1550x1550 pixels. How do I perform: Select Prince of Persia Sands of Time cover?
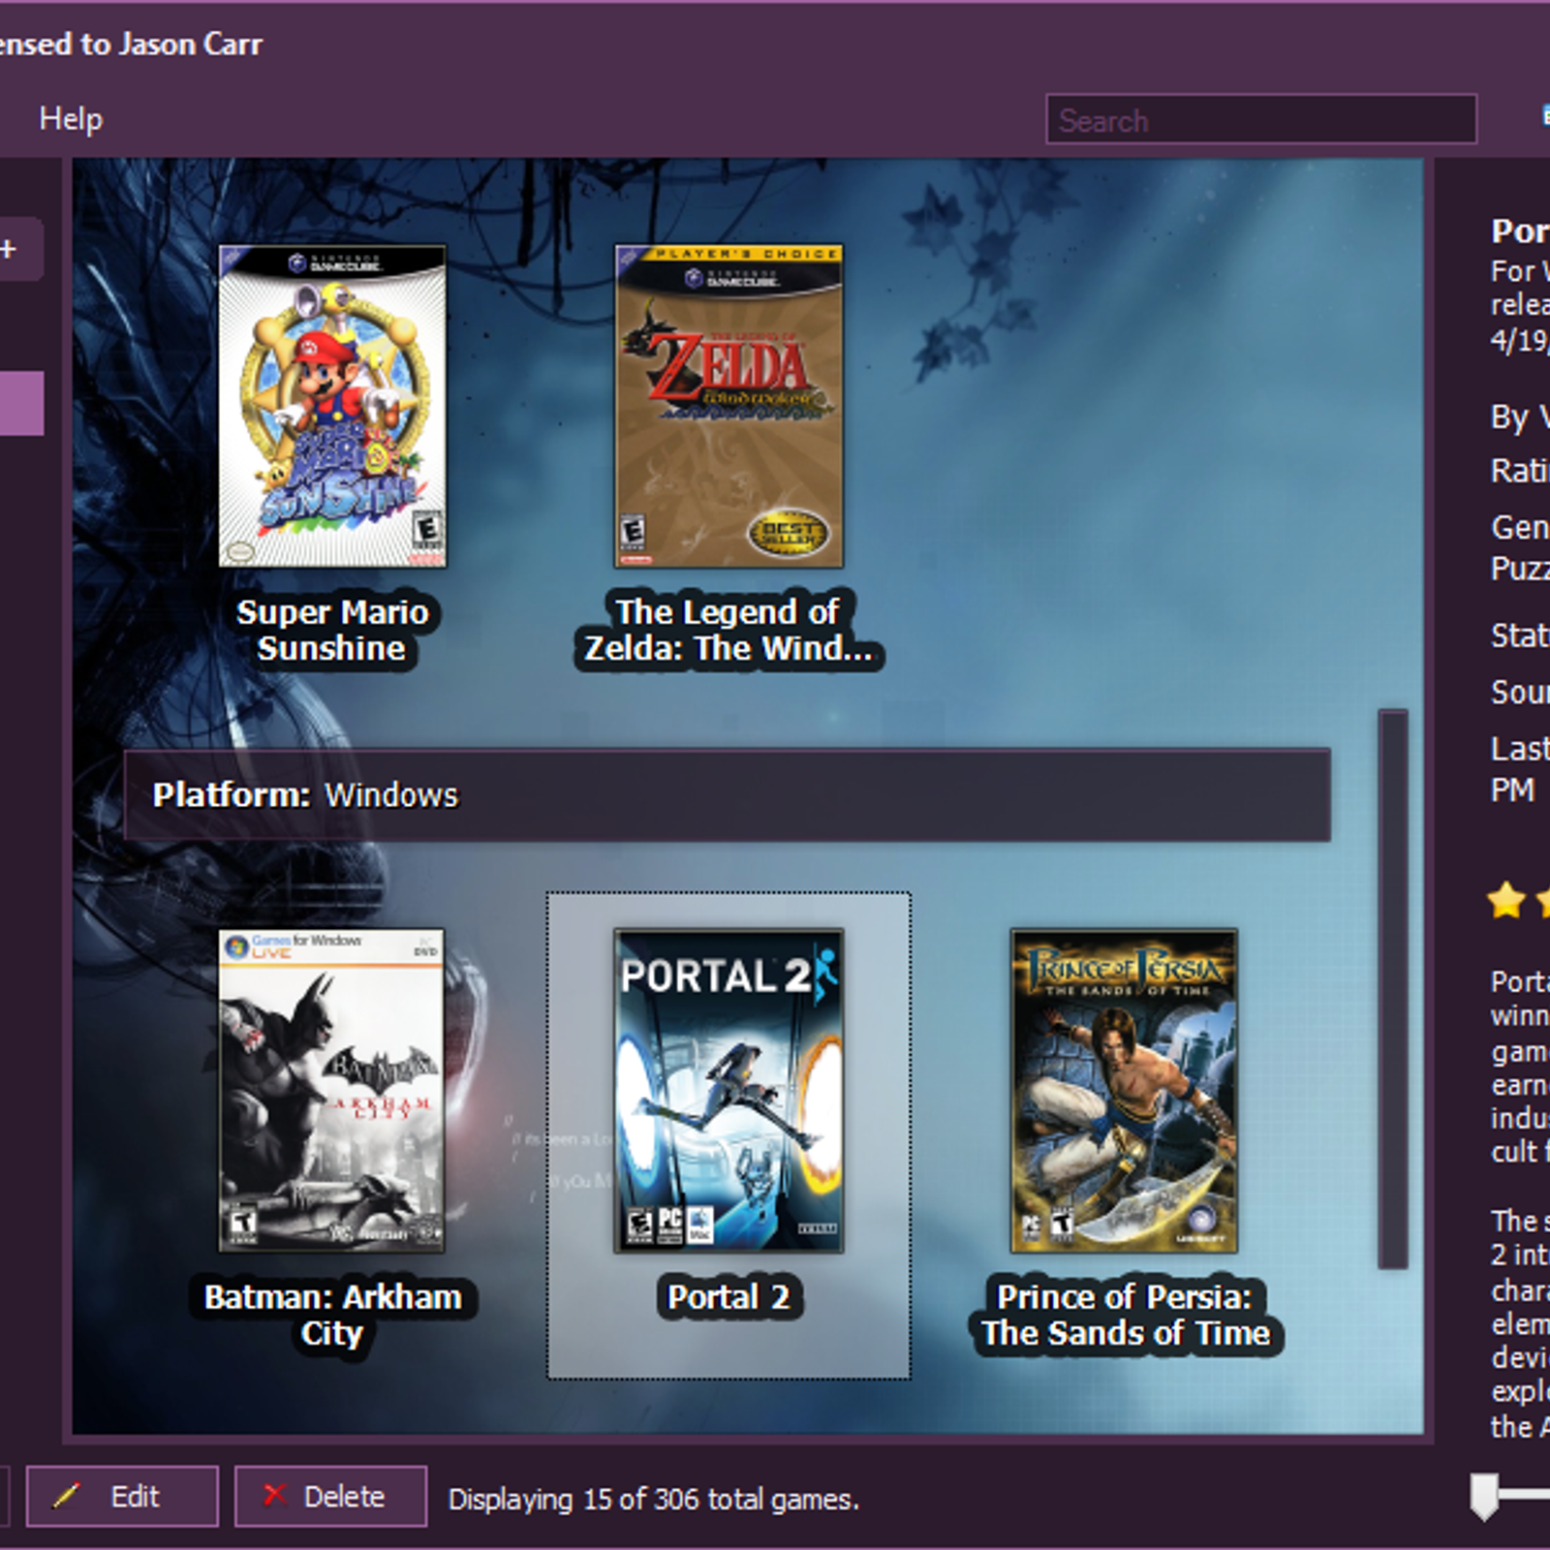coord(1124,1091)
